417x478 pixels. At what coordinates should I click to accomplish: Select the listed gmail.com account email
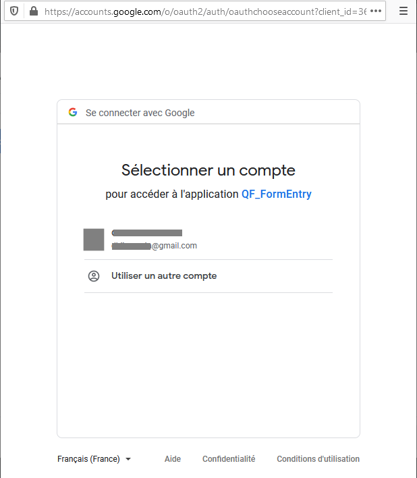point(155,246)
